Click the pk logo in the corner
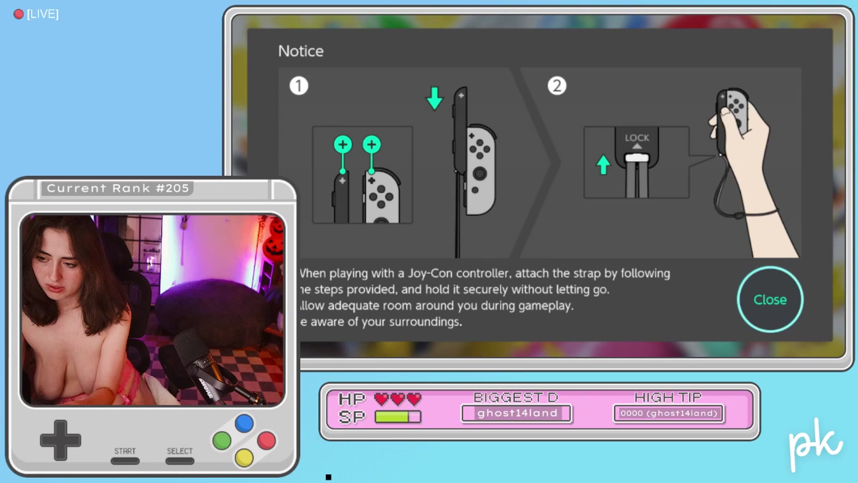 (x=815, y=444)
